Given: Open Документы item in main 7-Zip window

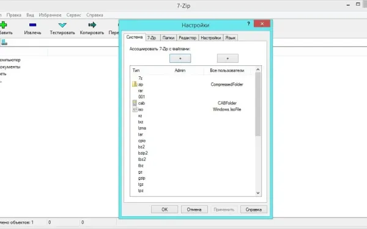Looking at the screenshot, I should tap(10, 67).
